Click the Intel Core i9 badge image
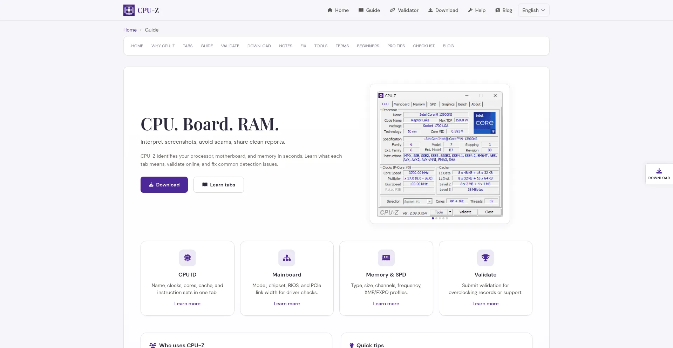Viewport: 673px width, 348px height. 484,123
